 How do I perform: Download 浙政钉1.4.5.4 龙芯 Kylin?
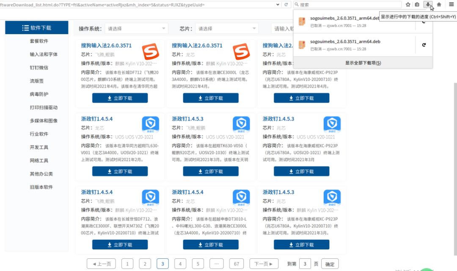(211, 244)
